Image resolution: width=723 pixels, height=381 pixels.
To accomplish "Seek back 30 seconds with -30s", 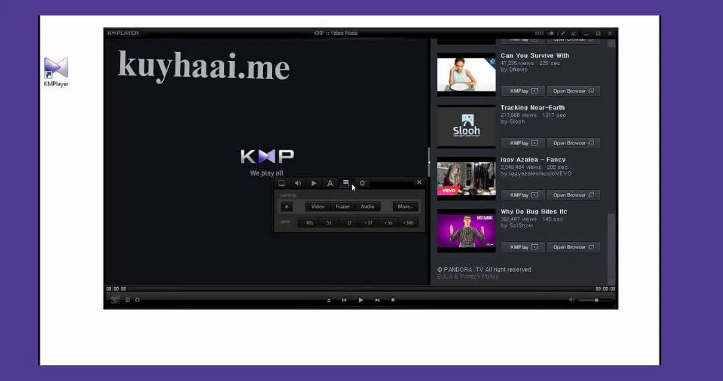I will coord(308,223).
